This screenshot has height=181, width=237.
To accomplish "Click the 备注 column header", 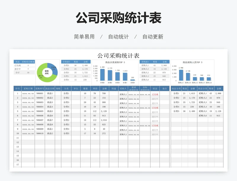I will 165,89.
